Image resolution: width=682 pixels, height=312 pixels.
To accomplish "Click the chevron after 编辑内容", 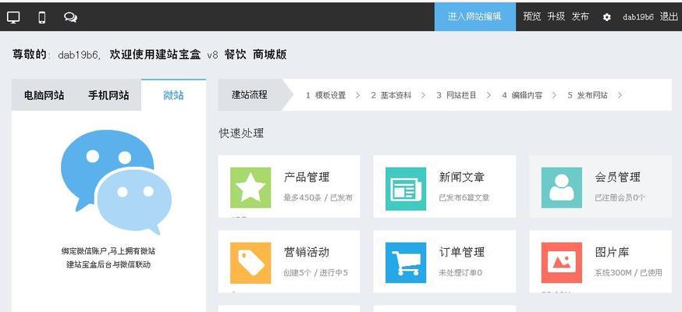I will [x=554, y=96].
